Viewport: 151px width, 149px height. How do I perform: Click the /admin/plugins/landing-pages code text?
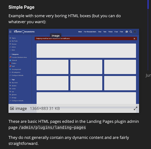point(52,128)
